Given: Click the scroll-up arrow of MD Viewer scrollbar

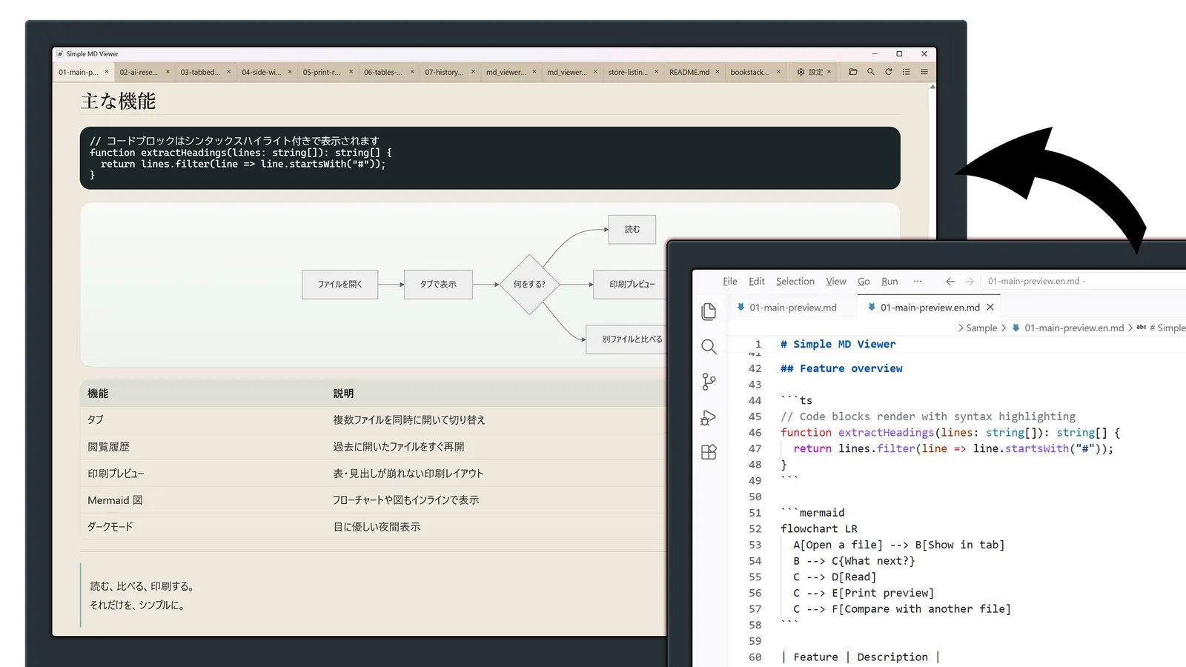Looking at the screenshot, I should (932, 87).
